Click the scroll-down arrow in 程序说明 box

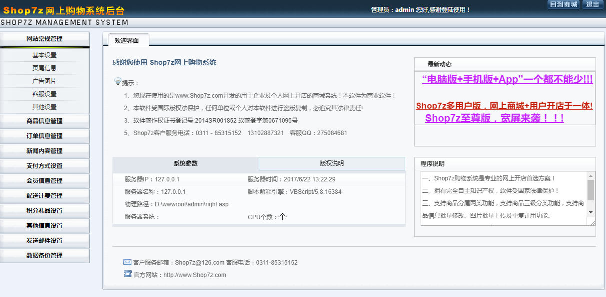pyautogui.click(x=591, y=212)
